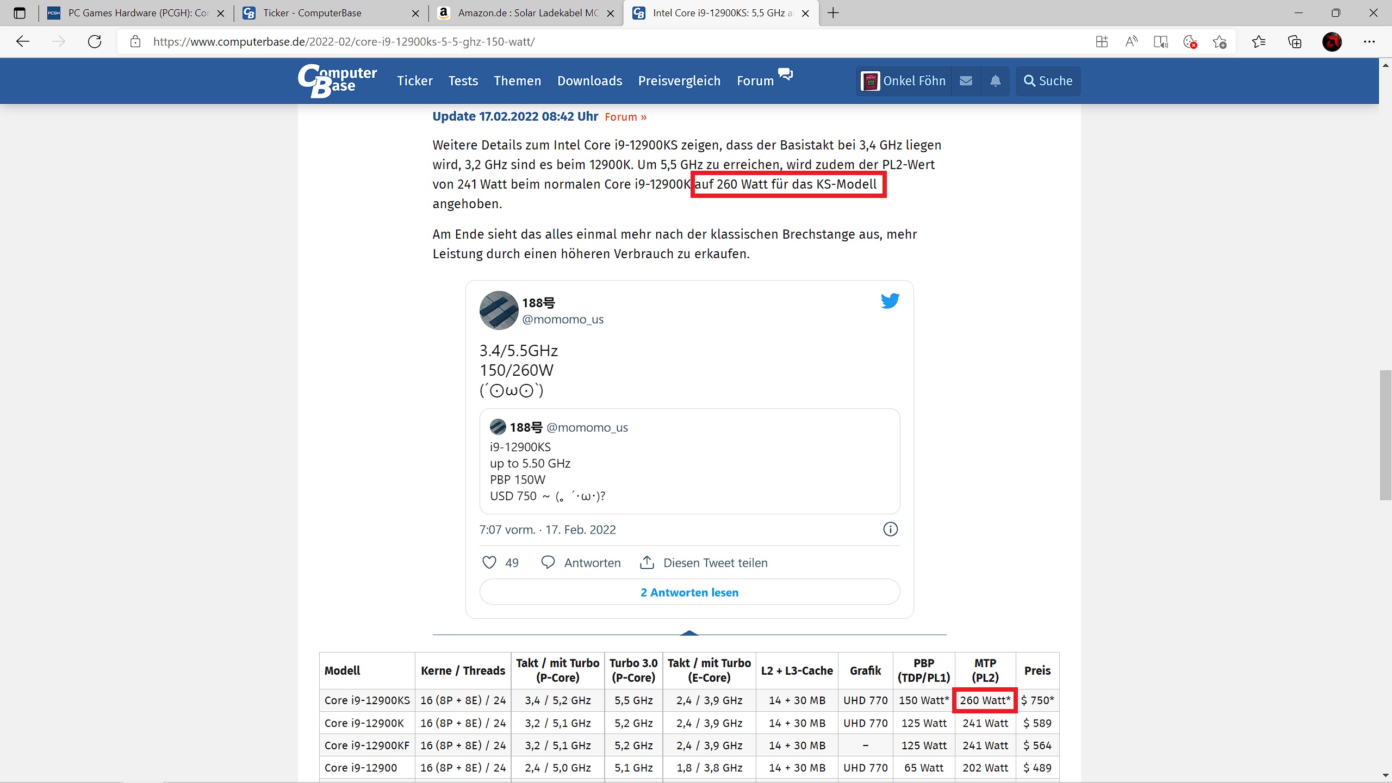
Task: Open the Preisvergleich menu item
Action: click(x=679, y=81)
